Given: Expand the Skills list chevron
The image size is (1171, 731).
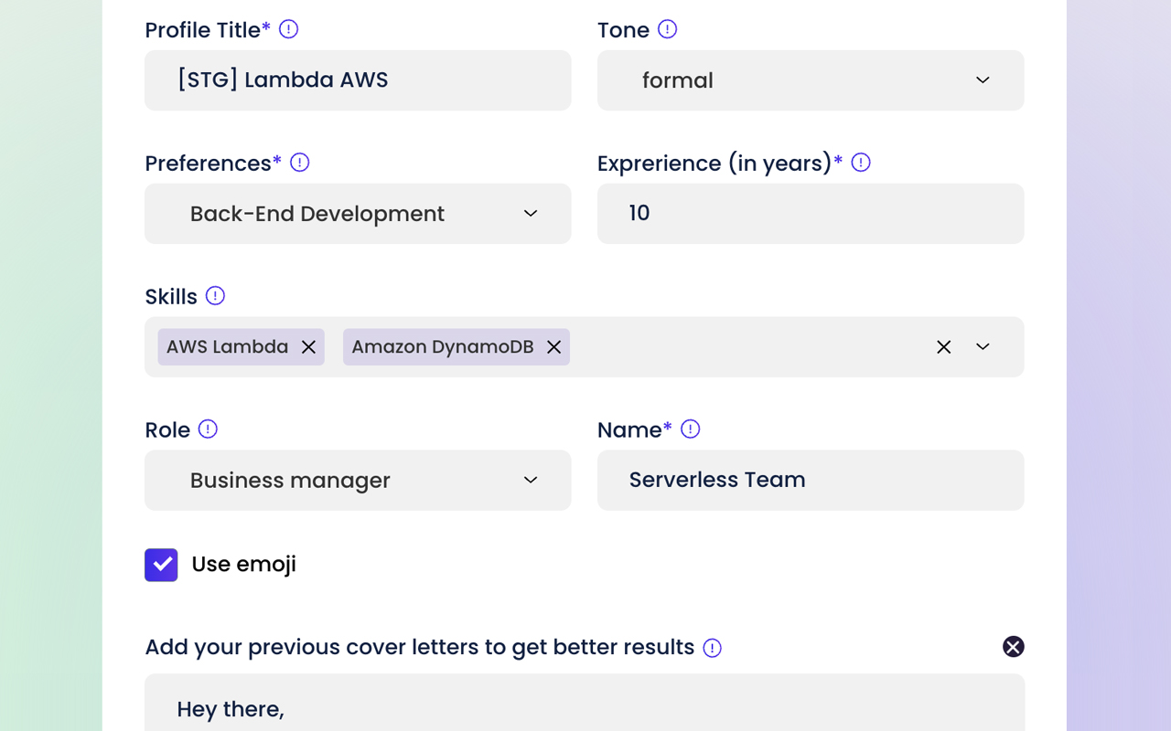Looking at the screenshot, I should (x=983, y=347).
